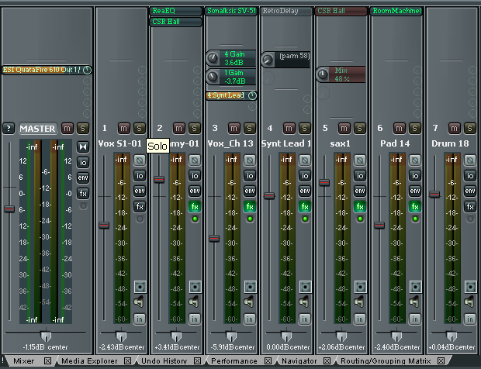Open the 4:Synt Lead send slot
Viewport: 481px width, 369px height.
(x=226, y=95)
